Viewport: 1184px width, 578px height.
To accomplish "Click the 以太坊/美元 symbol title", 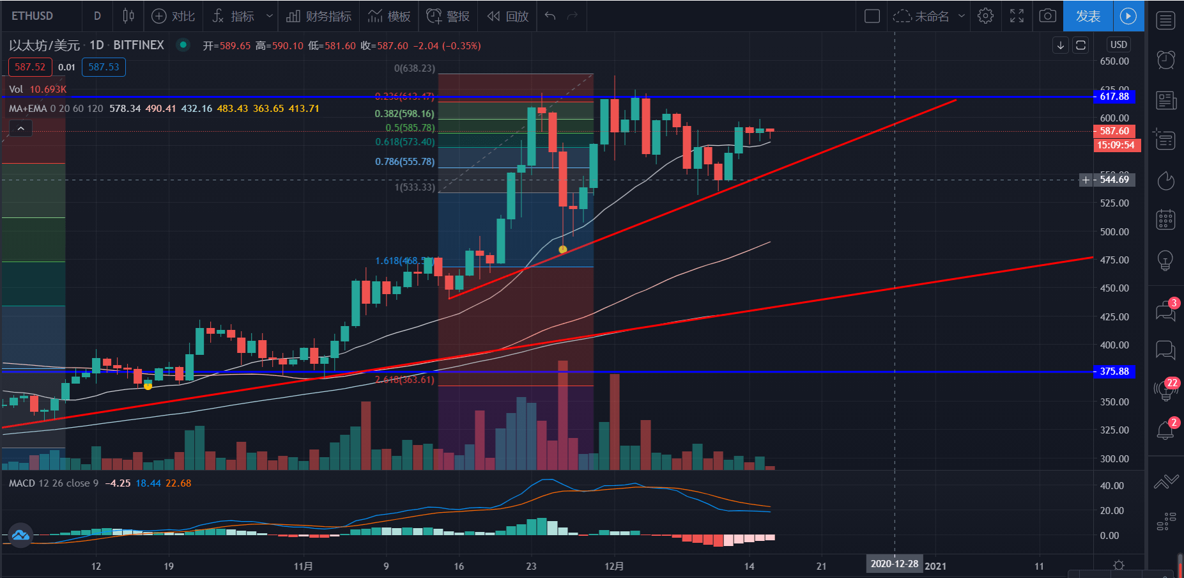I will [44, 45].
